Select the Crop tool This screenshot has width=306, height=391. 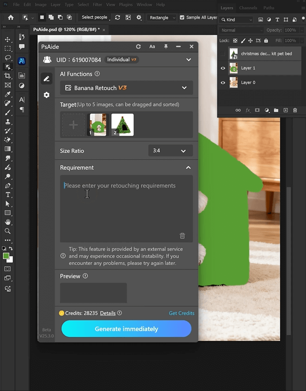pyautogui.click(x=8, y=76)
